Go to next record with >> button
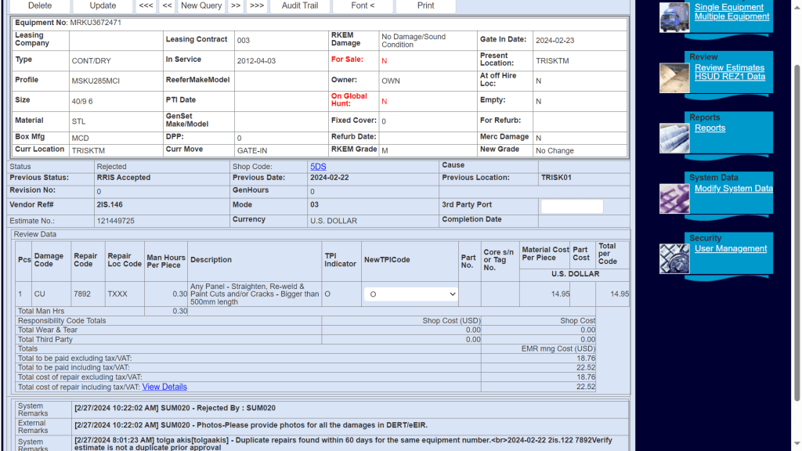The image size is (802, 451). (235, 5)
